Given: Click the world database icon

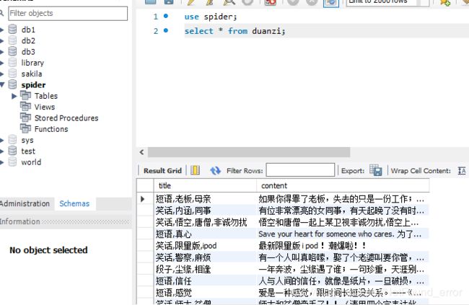Looking at the screenshot, I should click(12, 162).
